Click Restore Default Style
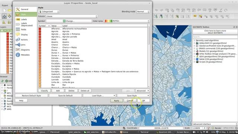The image size is (238, 134). pyautogui.click(x=31, y=96)
